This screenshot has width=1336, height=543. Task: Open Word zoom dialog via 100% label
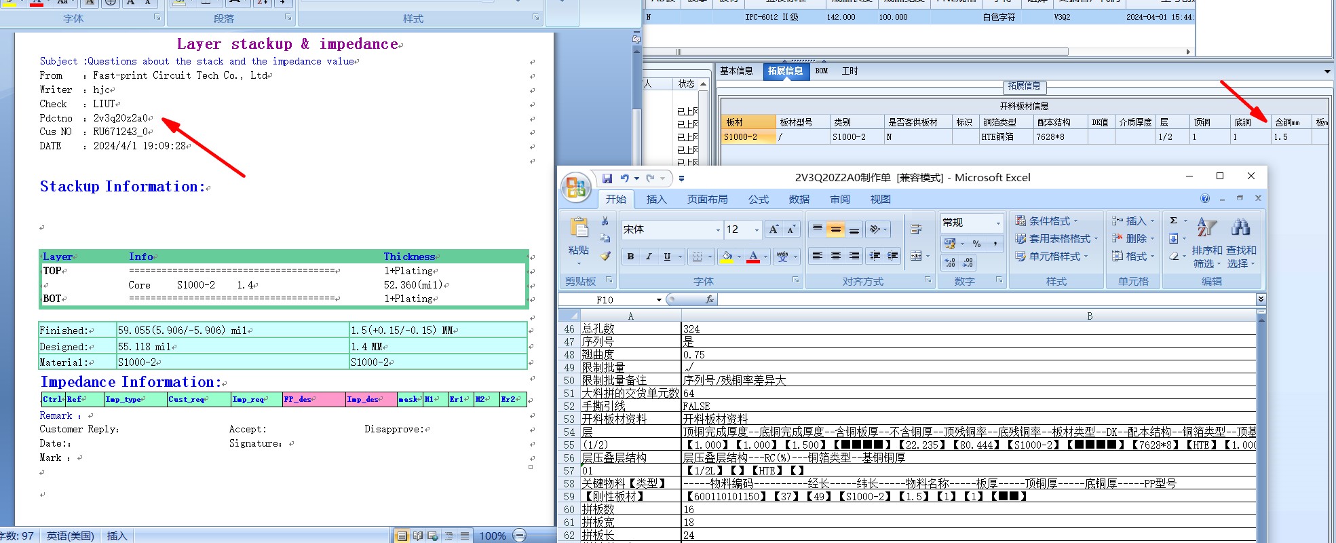[x=493, y=536]
